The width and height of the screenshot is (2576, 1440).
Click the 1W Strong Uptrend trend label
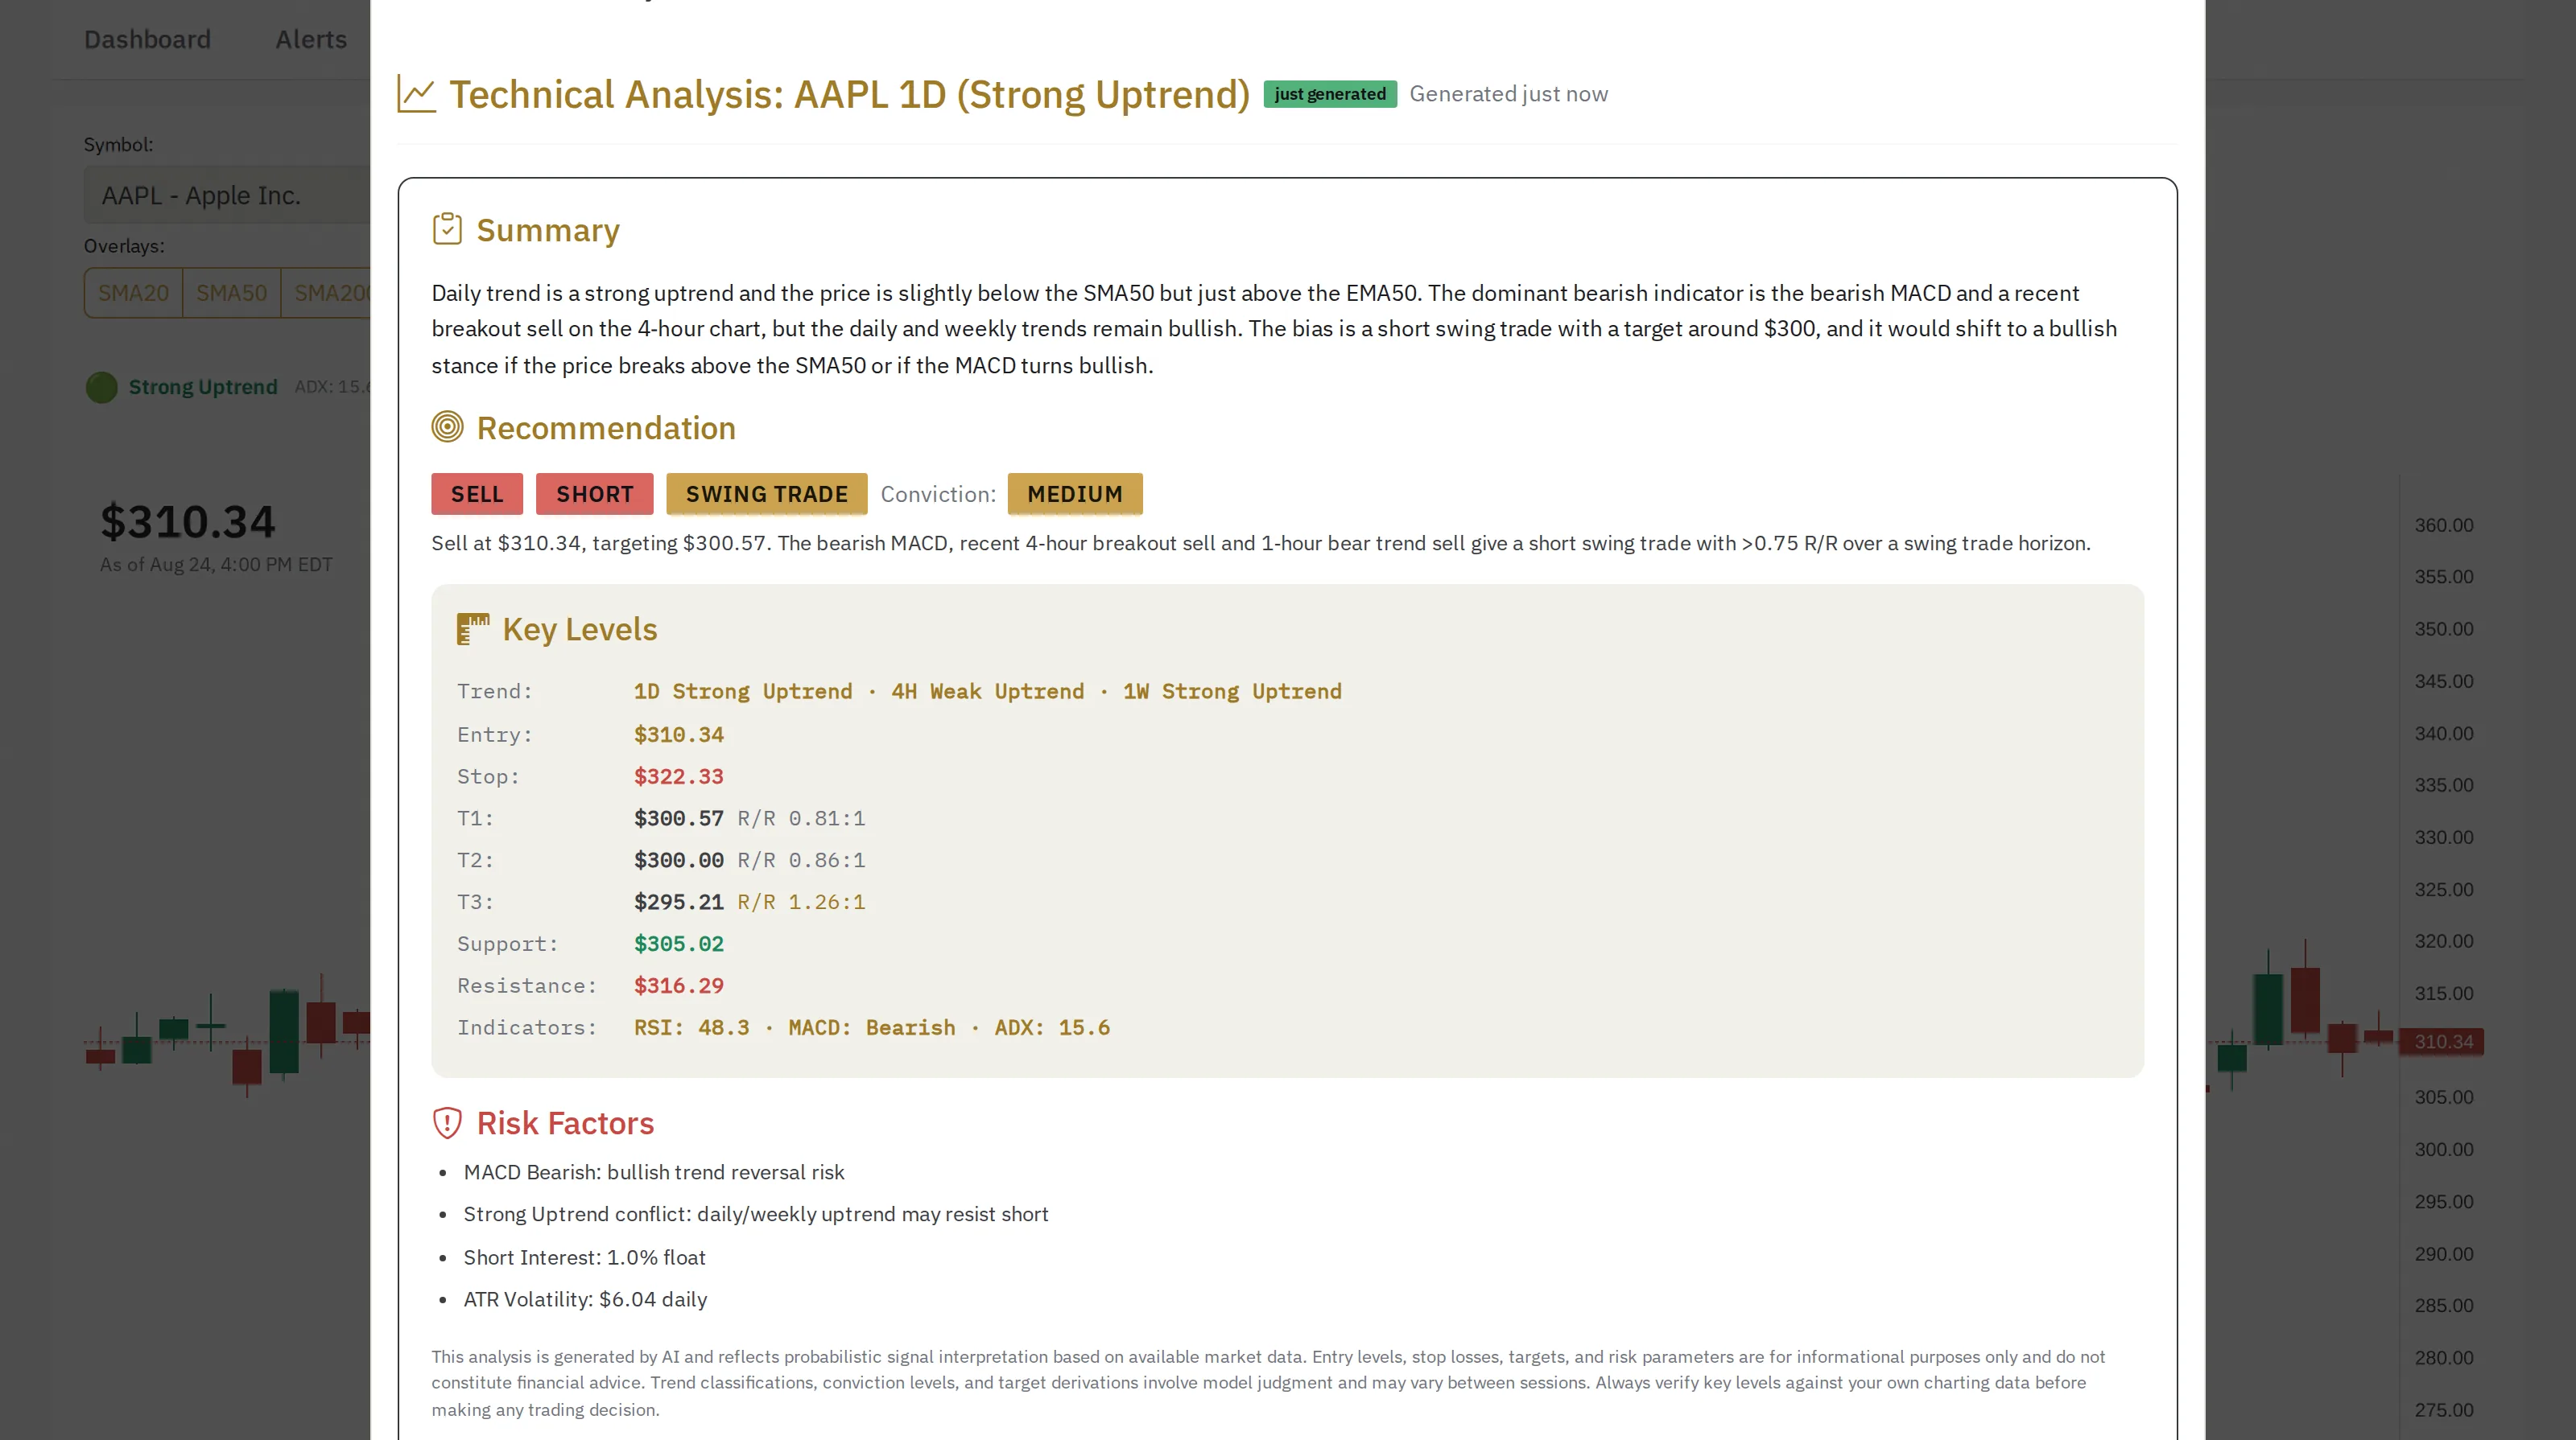pos(1232,692)
